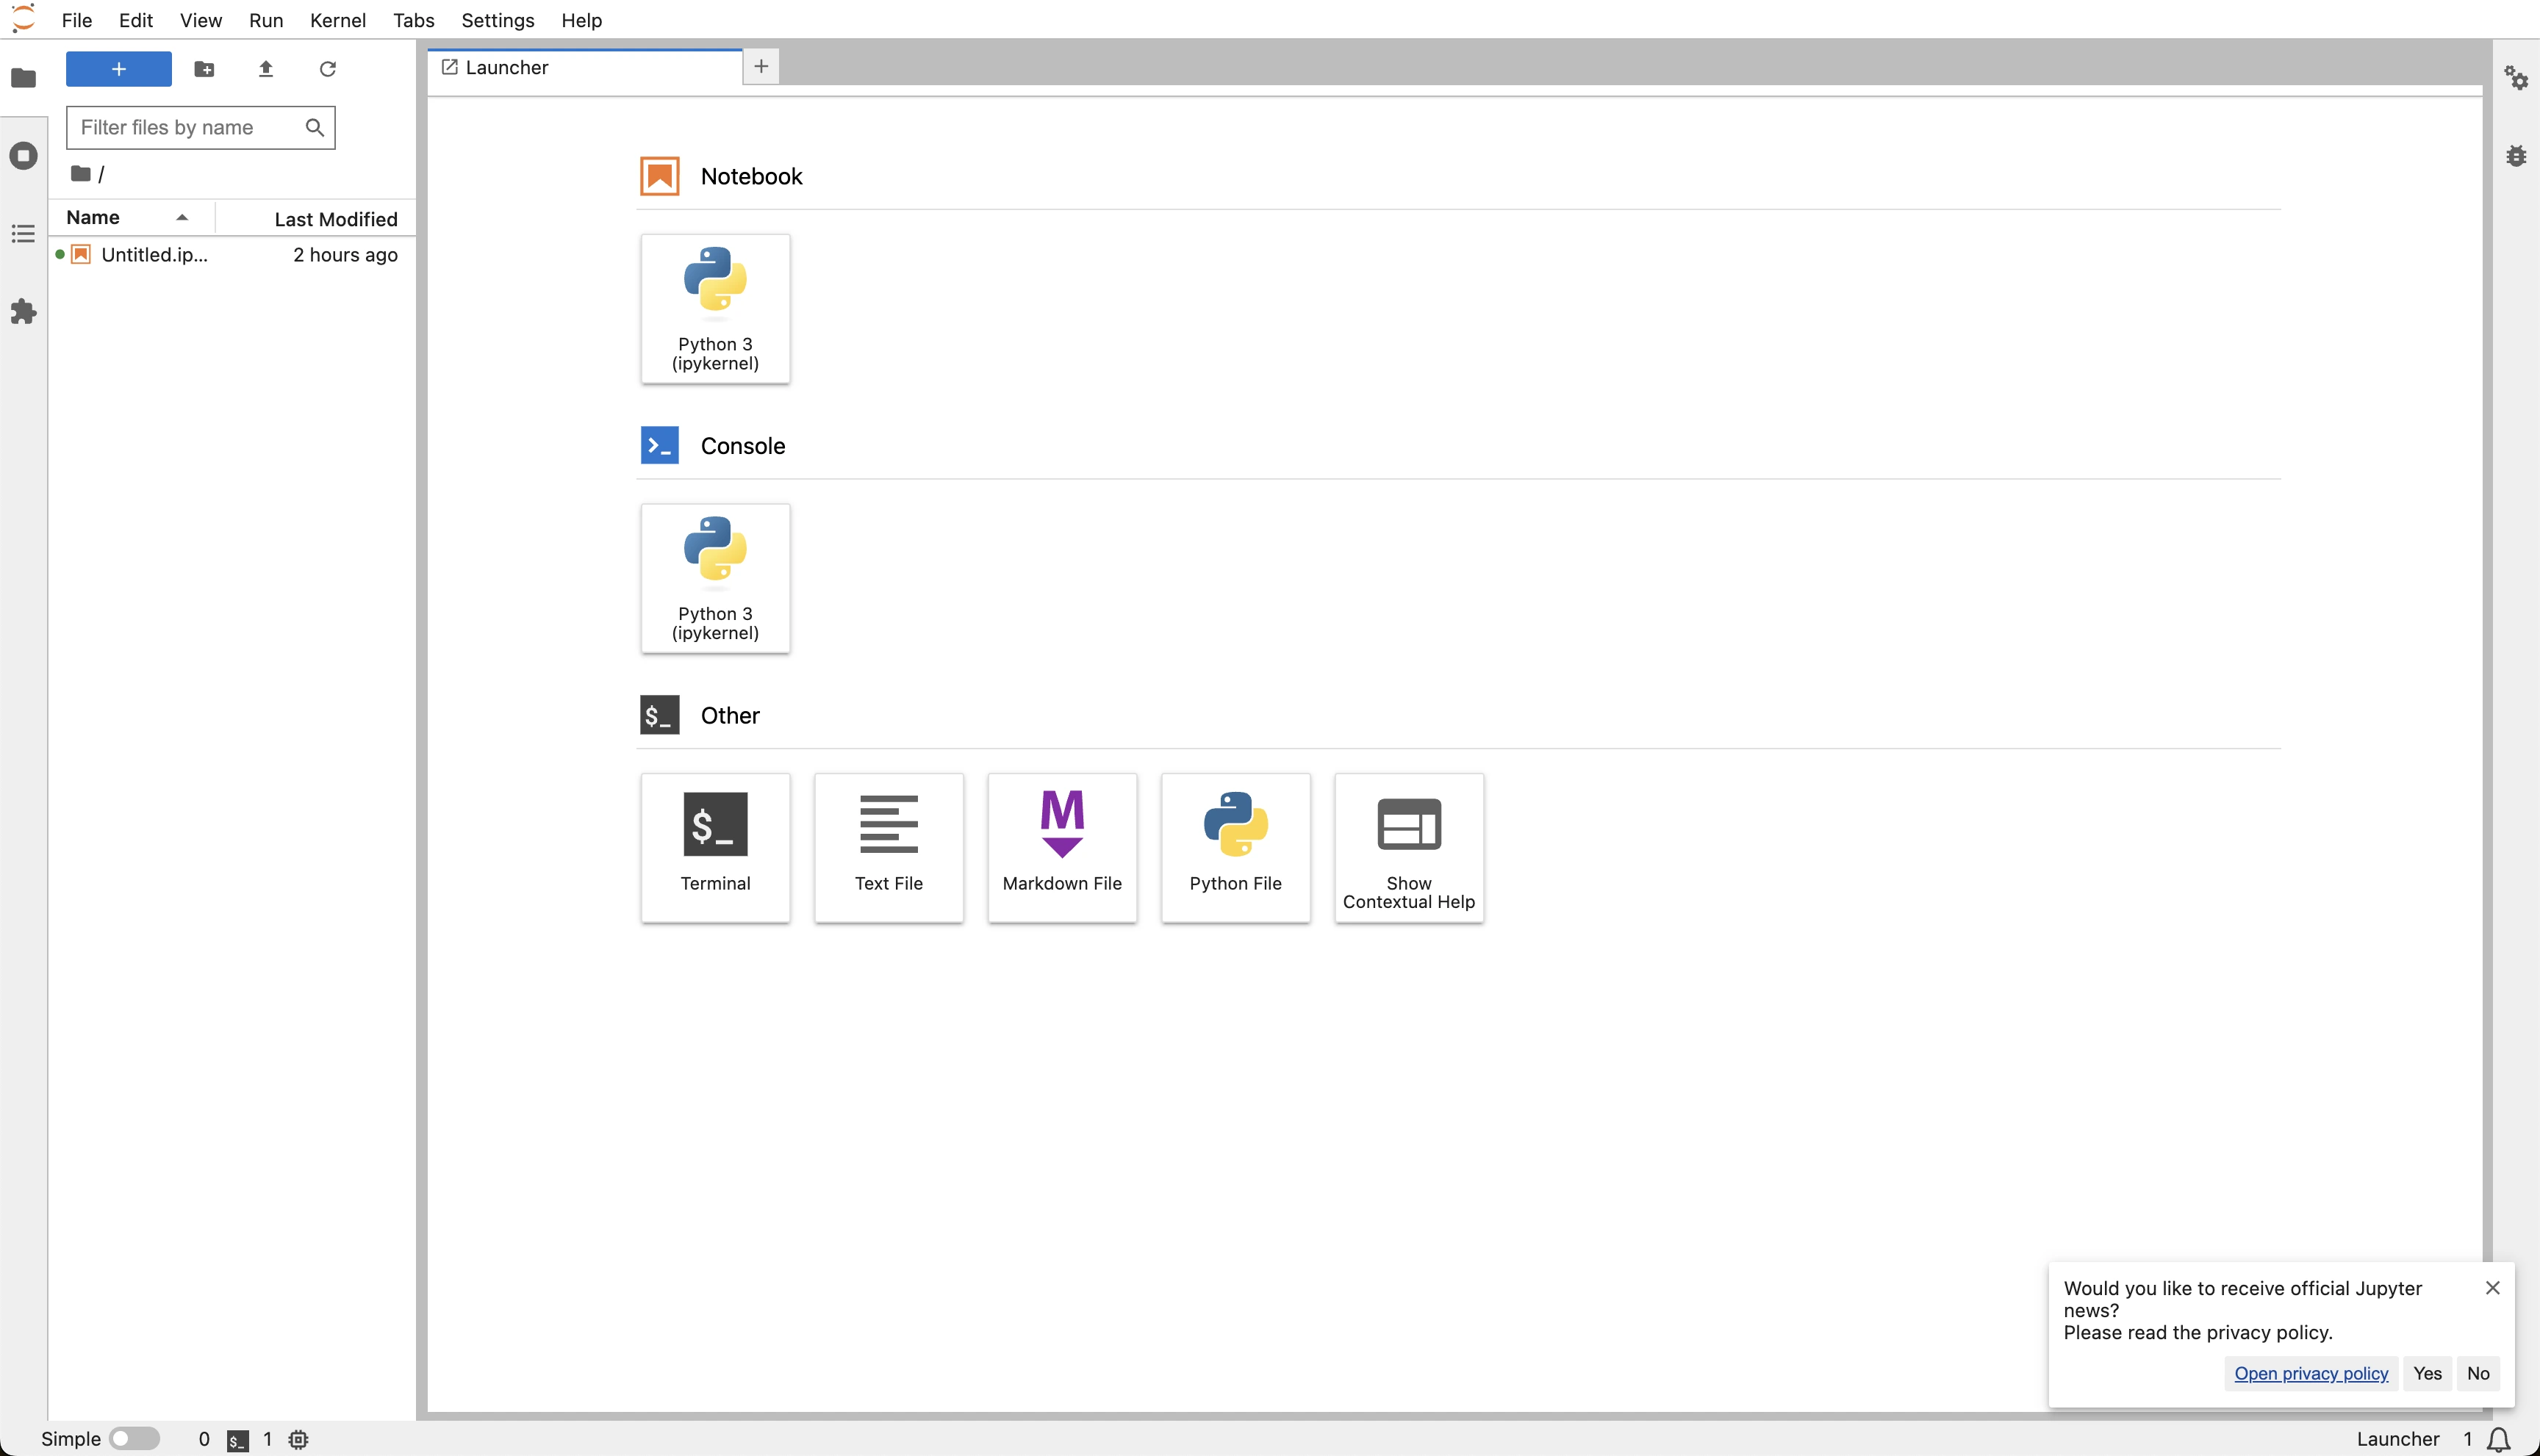The image size is (2540, 1456).
Task: Open Running Terminals and Kernels panel
Action: coord(23,156)
